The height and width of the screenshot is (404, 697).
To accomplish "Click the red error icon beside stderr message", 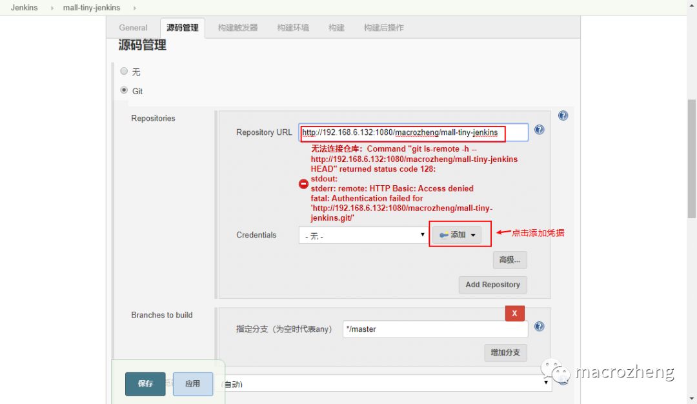I will (303, 184).
